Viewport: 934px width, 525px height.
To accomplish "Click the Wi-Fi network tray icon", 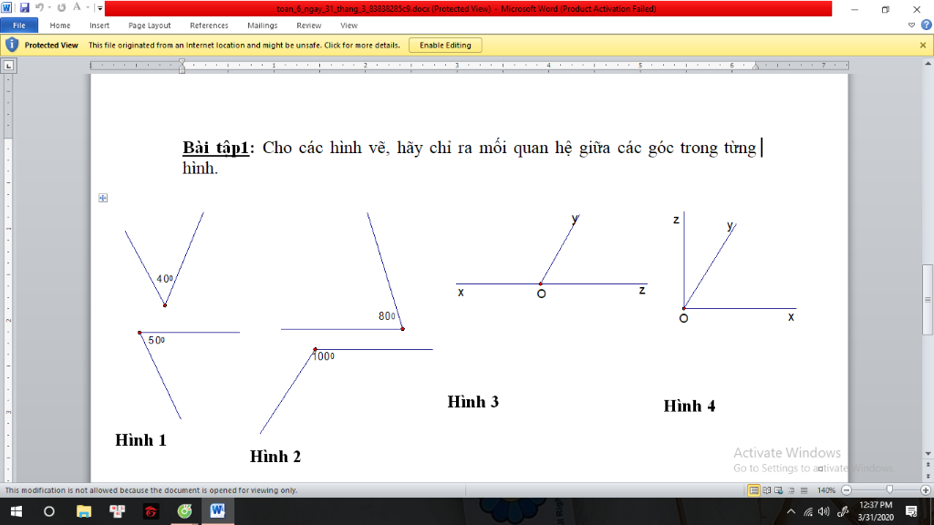I will (x=808, y=511).
